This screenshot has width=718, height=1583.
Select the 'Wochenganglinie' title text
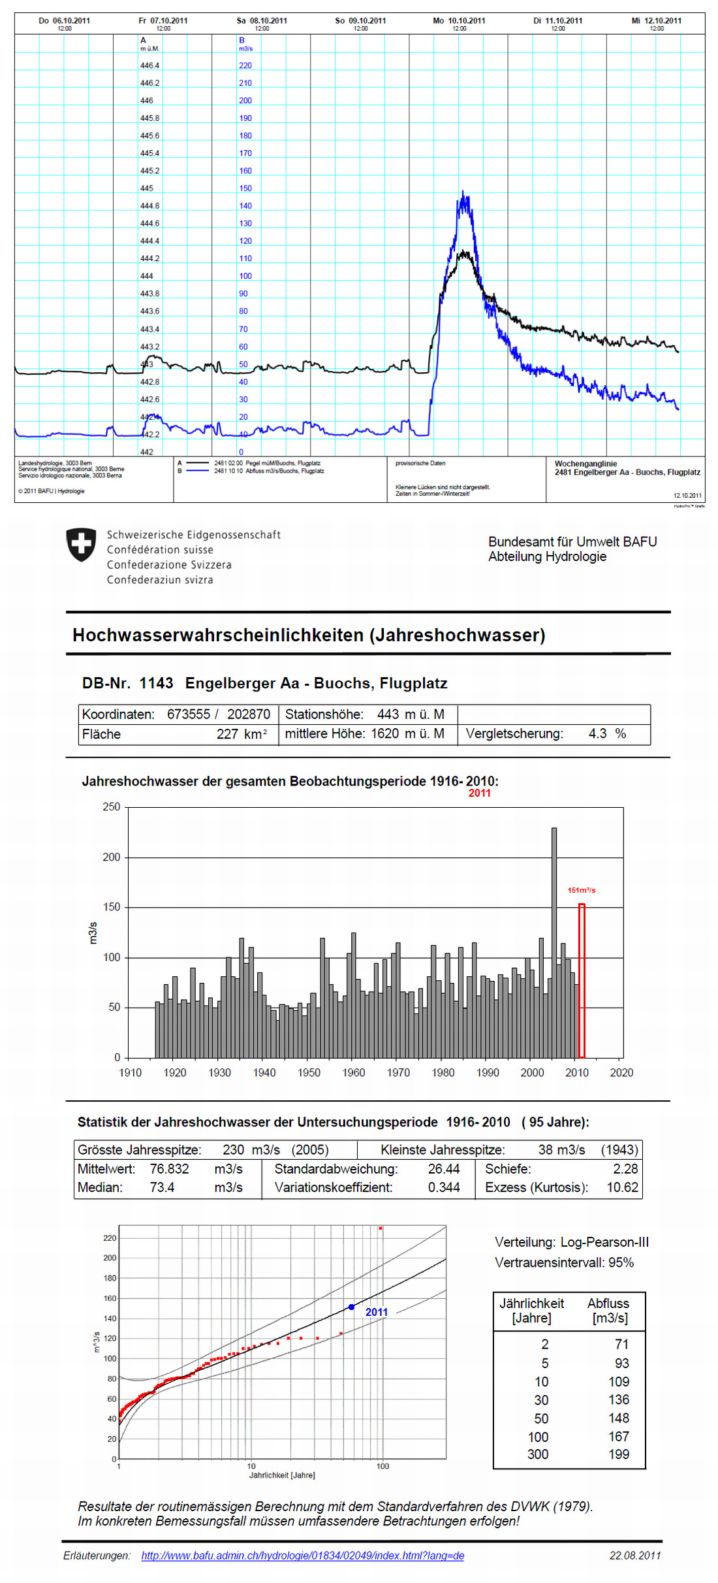coord(585,464)
